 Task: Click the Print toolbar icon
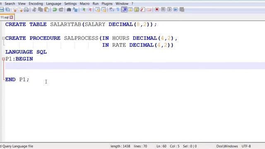26,10
